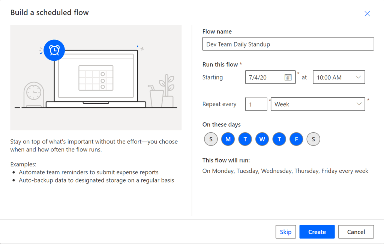The image size is (384, 244).
Task: Click the Starting date field
Action: [264, 77]
